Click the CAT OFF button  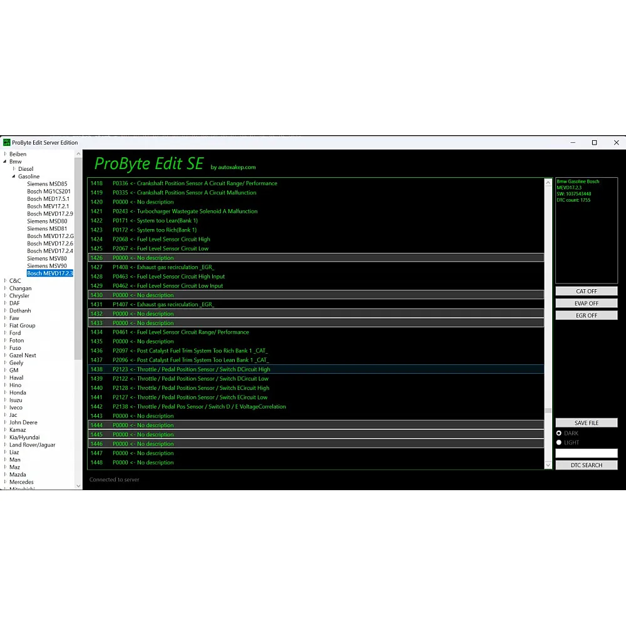coord(586,292)
